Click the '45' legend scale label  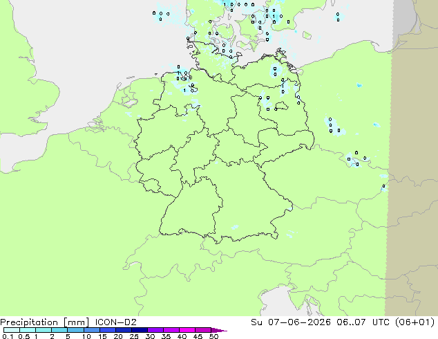click(x=198, y=336)
